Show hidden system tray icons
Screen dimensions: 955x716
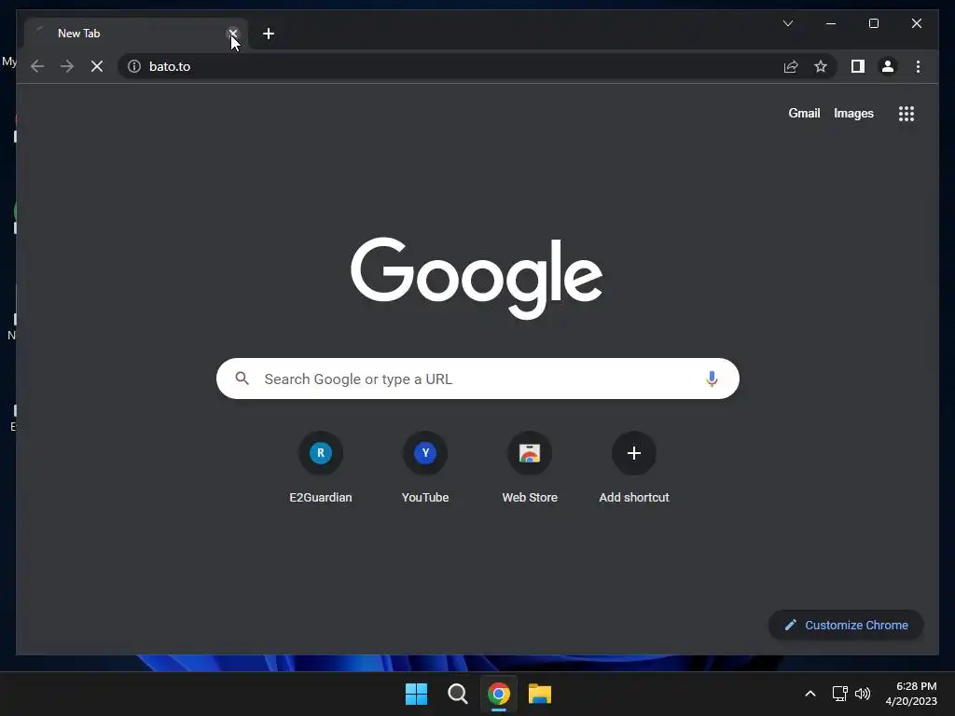click(810, 694)
